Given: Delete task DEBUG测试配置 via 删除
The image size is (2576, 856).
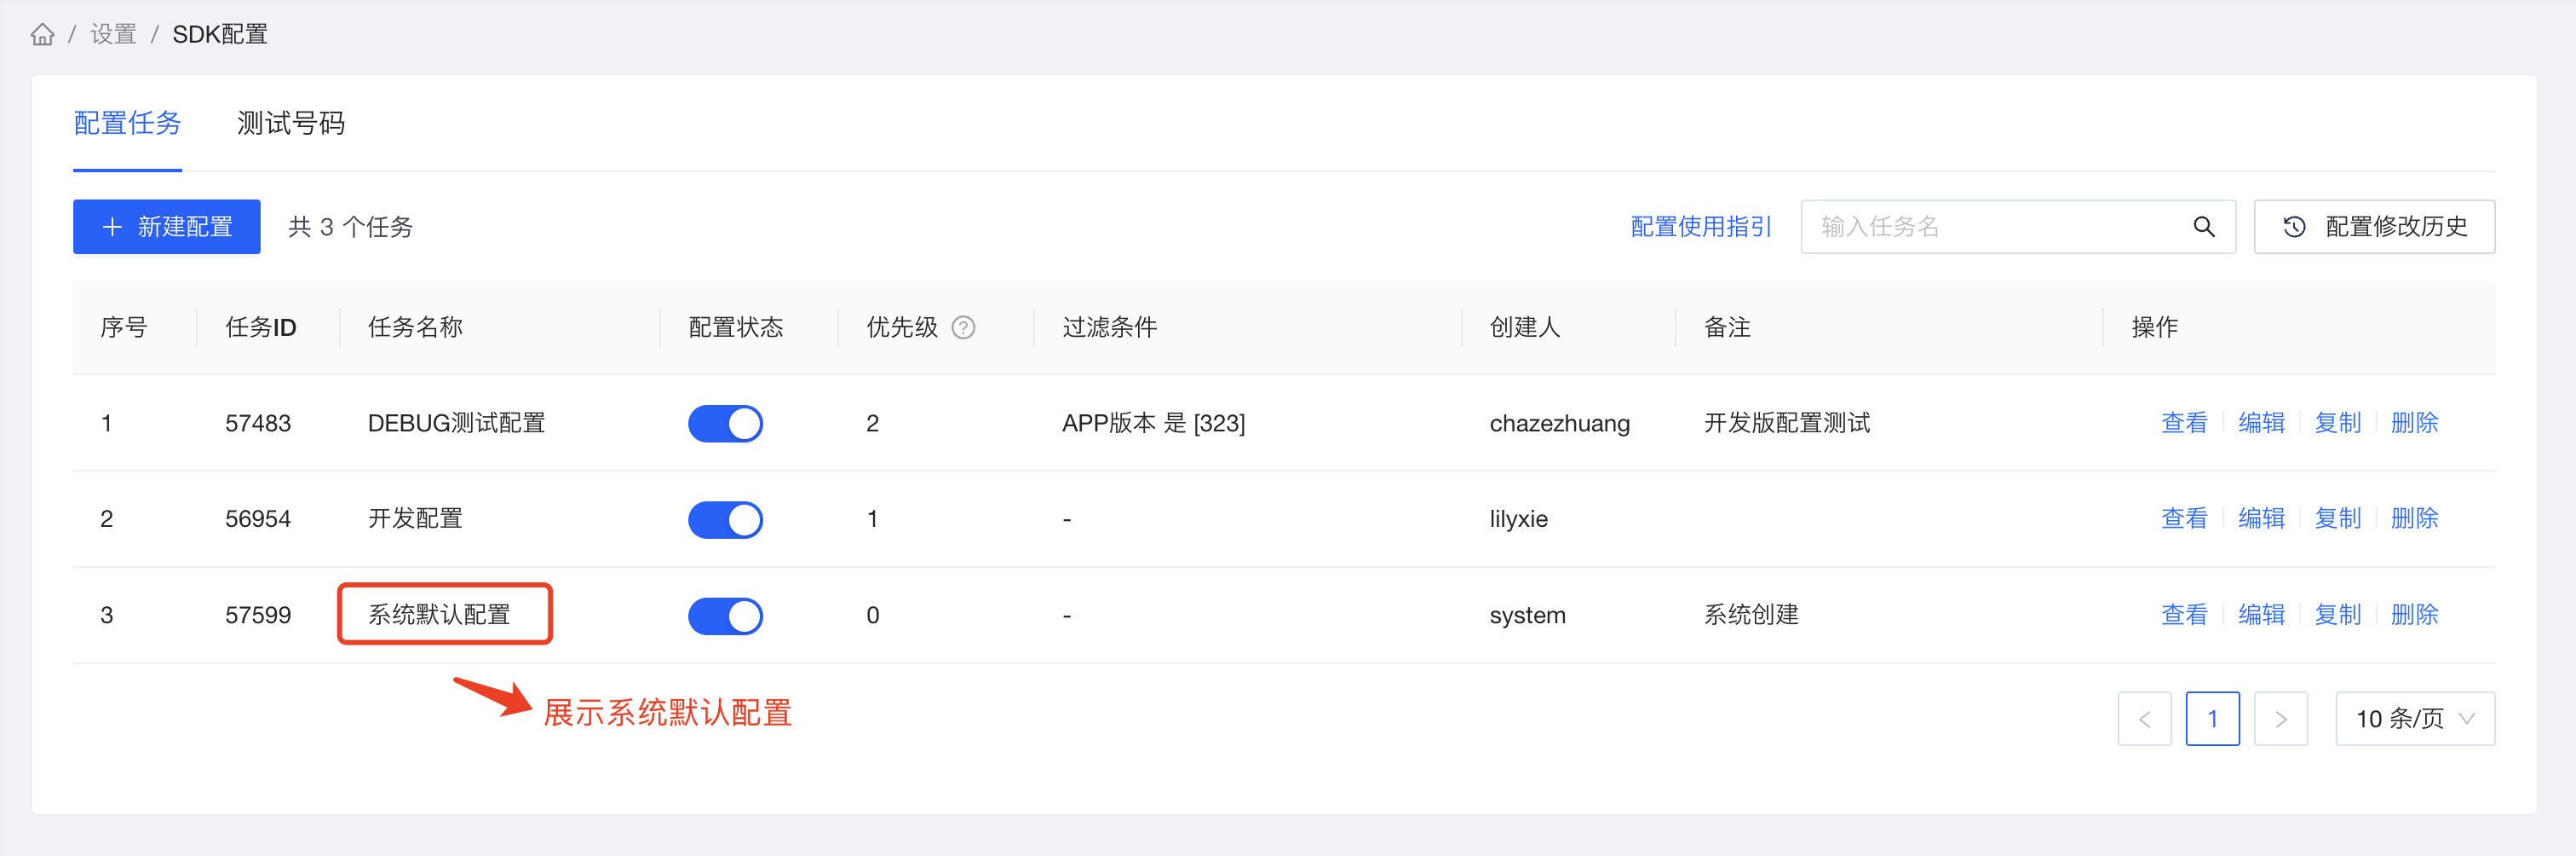Looking at the screenshot, I should click(x=2414, y=423).
